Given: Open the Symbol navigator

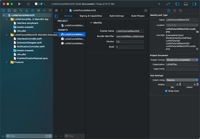Looking at the screenshot, I should [x=15, y=10].
